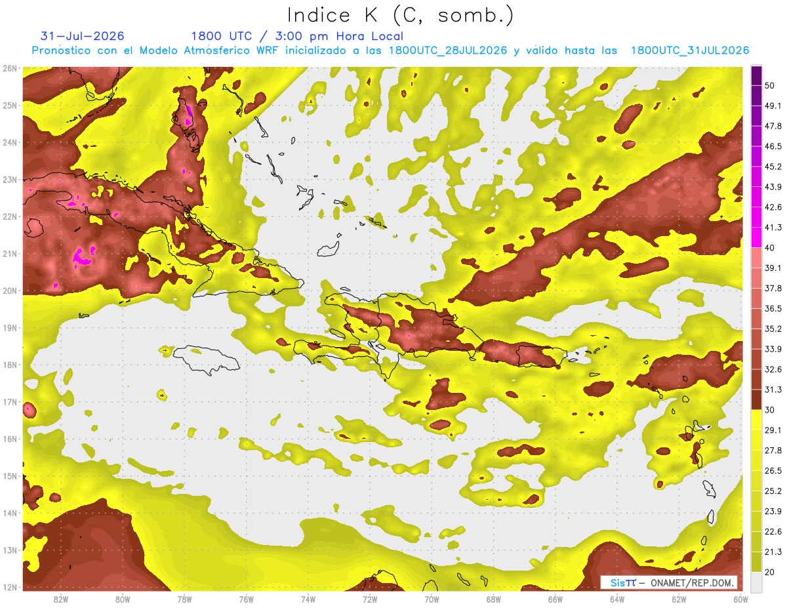Click the longitude label "70W"
Screen dimensions: 787x608
[x=432, y=599]
